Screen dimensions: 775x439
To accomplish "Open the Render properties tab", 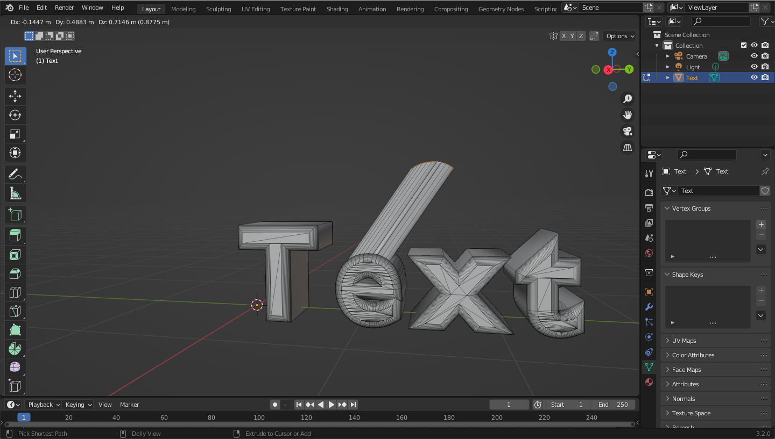I will coord(649,192).
